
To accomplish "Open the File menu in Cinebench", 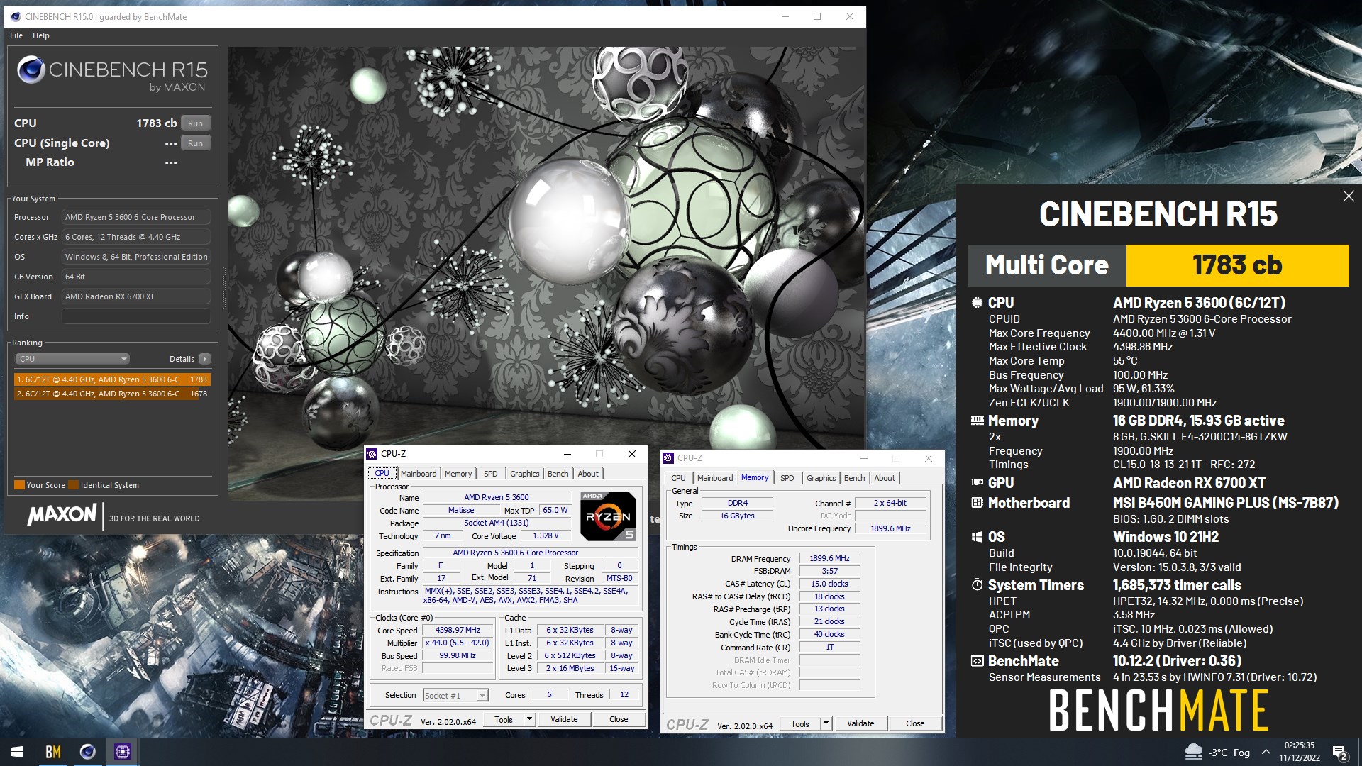I will (16, 35).
